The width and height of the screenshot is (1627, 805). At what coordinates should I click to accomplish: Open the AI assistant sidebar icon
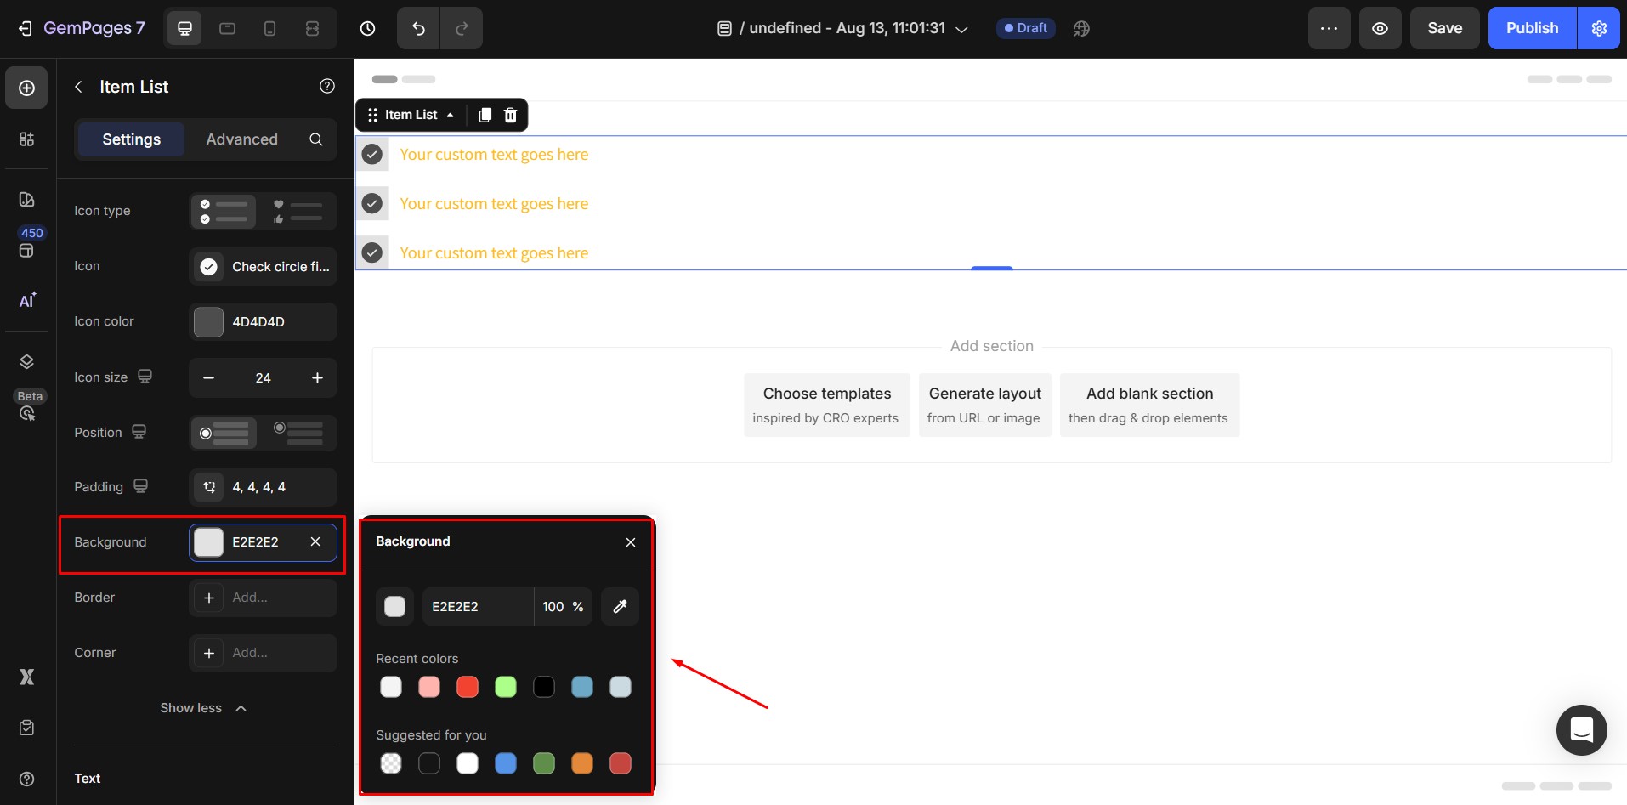(x=27, y=300)
